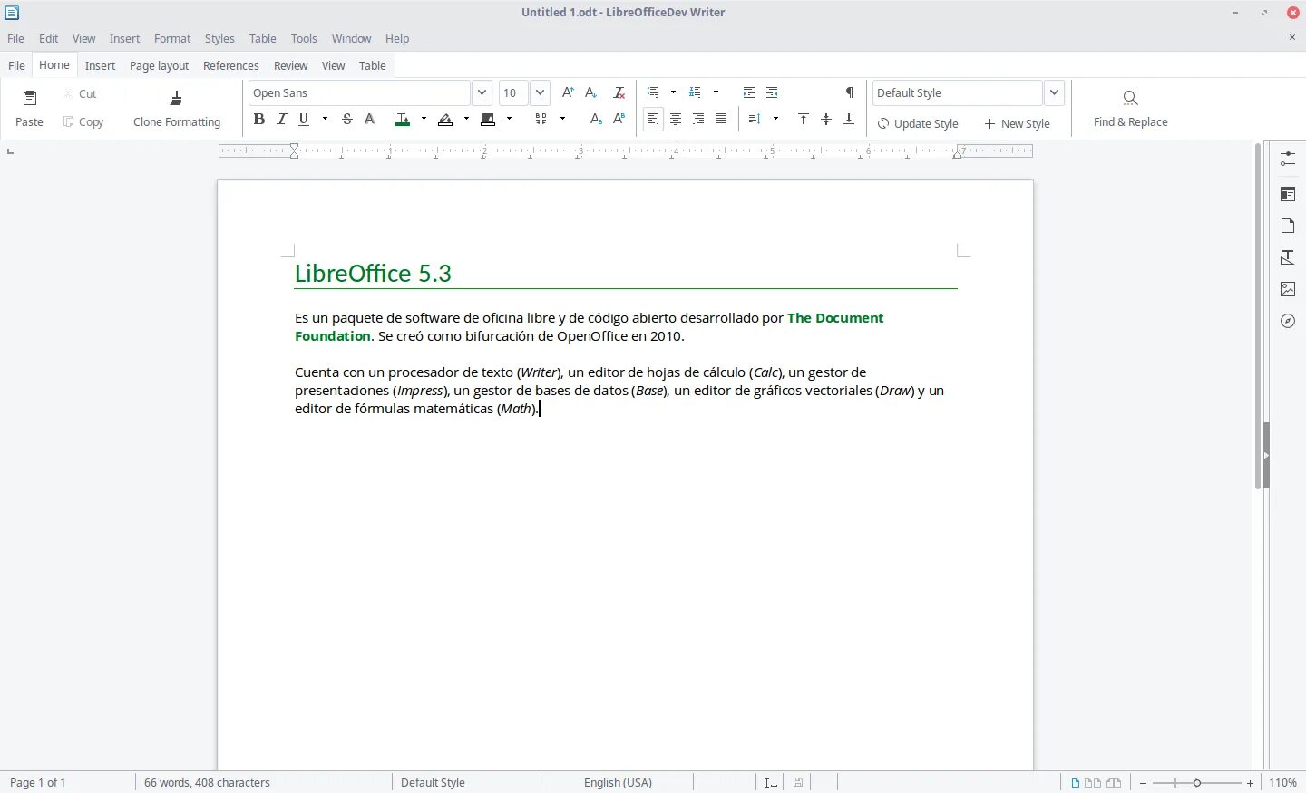Viewport: 1306px width, 793px height.
Task: Decrease font size with the shrink icon
Action: tap(591, 92)
